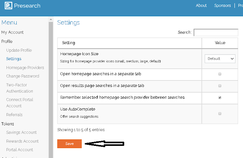Enable the Use AutoComplete checkbox
Screen dimensions: 243x158
(x=220, y=114)
